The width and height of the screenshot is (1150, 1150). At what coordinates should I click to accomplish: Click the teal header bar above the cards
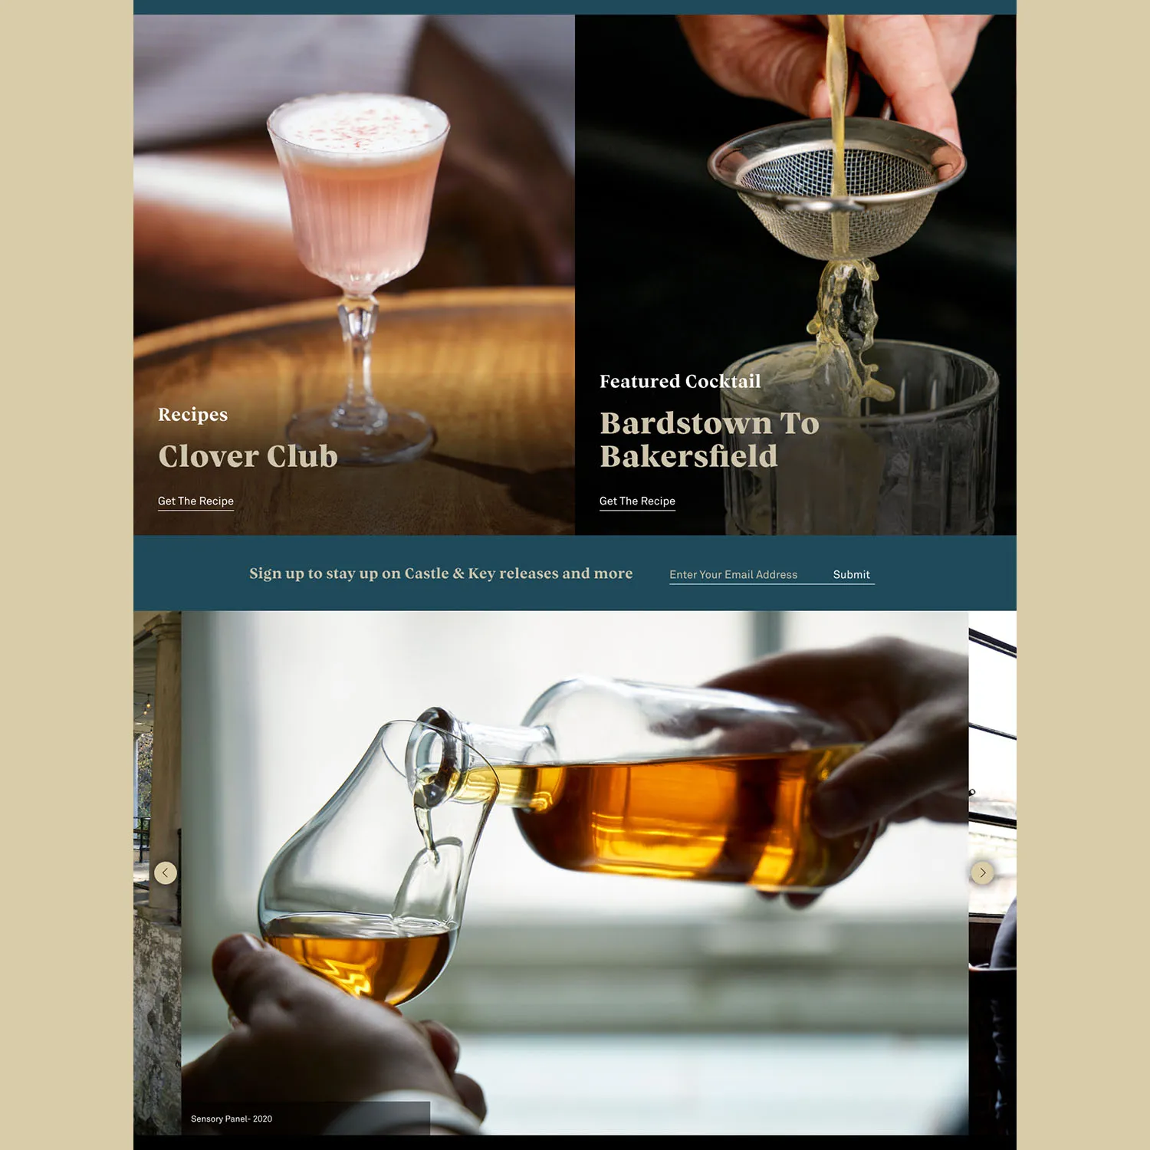pos(575,7)
